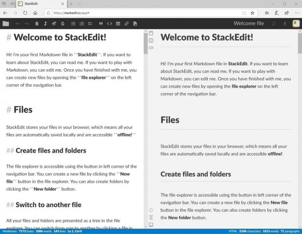The image size is (302, 234).
Task: Click the HTML status bar label
Action: pos(233,231)
